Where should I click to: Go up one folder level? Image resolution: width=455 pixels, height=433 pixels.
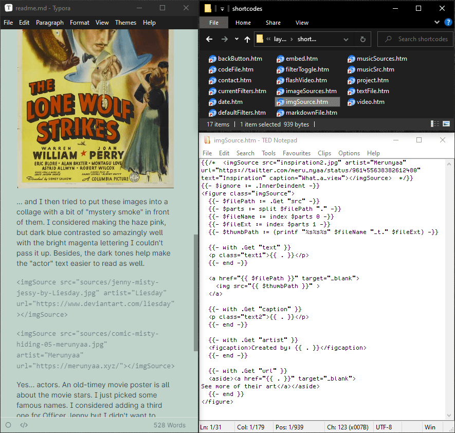click(x=247, y=39)
